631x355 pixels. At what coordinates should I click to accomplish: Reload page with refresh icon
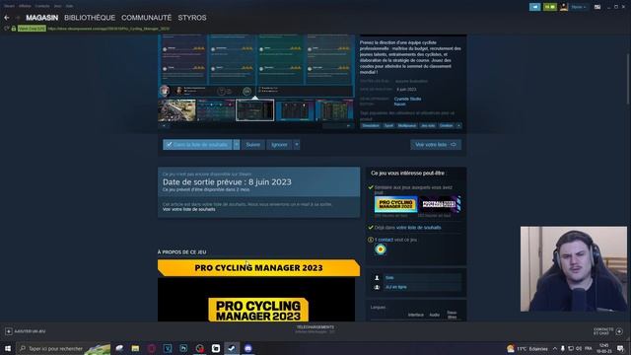tap(7, 29)
